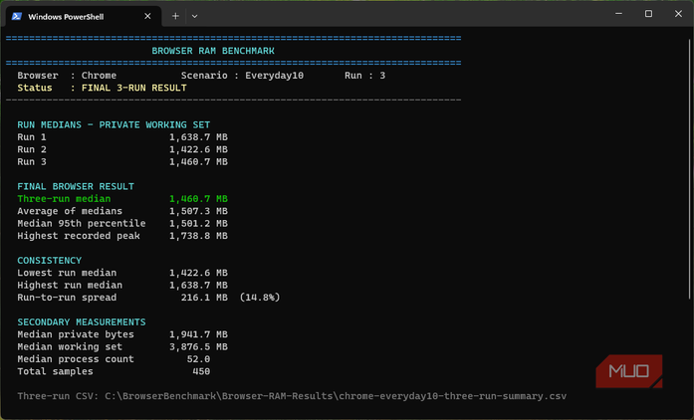
Task: Click the 'Everyday10' scenario value
Action: 275,76
